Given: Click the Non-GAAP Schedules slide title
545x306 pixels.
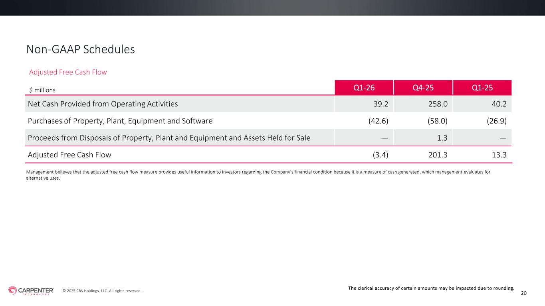Looking at the screenshot, I should pyautogui.click(x=80, y=49).
